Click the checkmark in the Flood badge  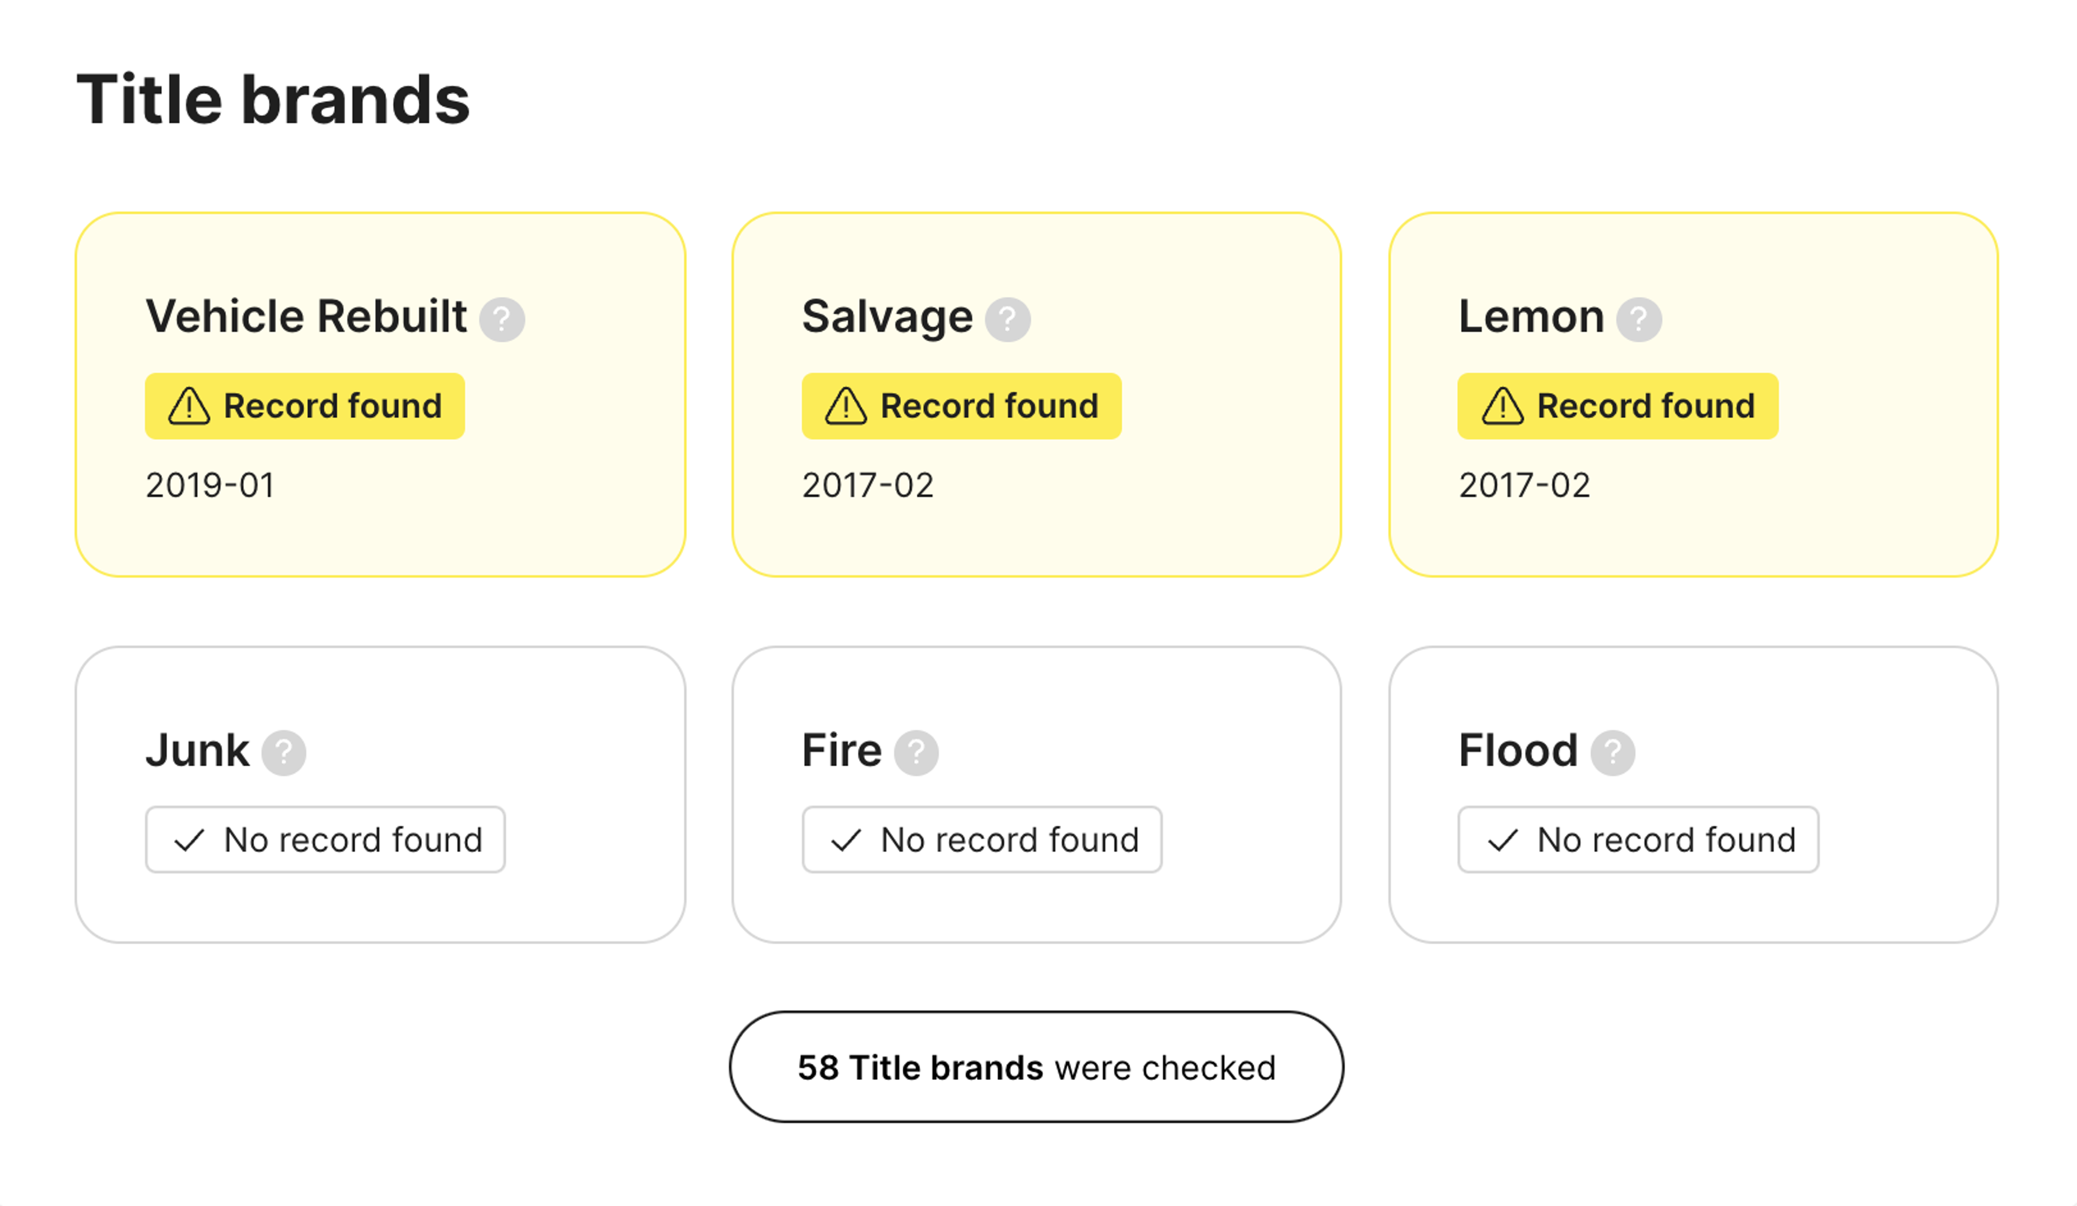click(1503, 840)
